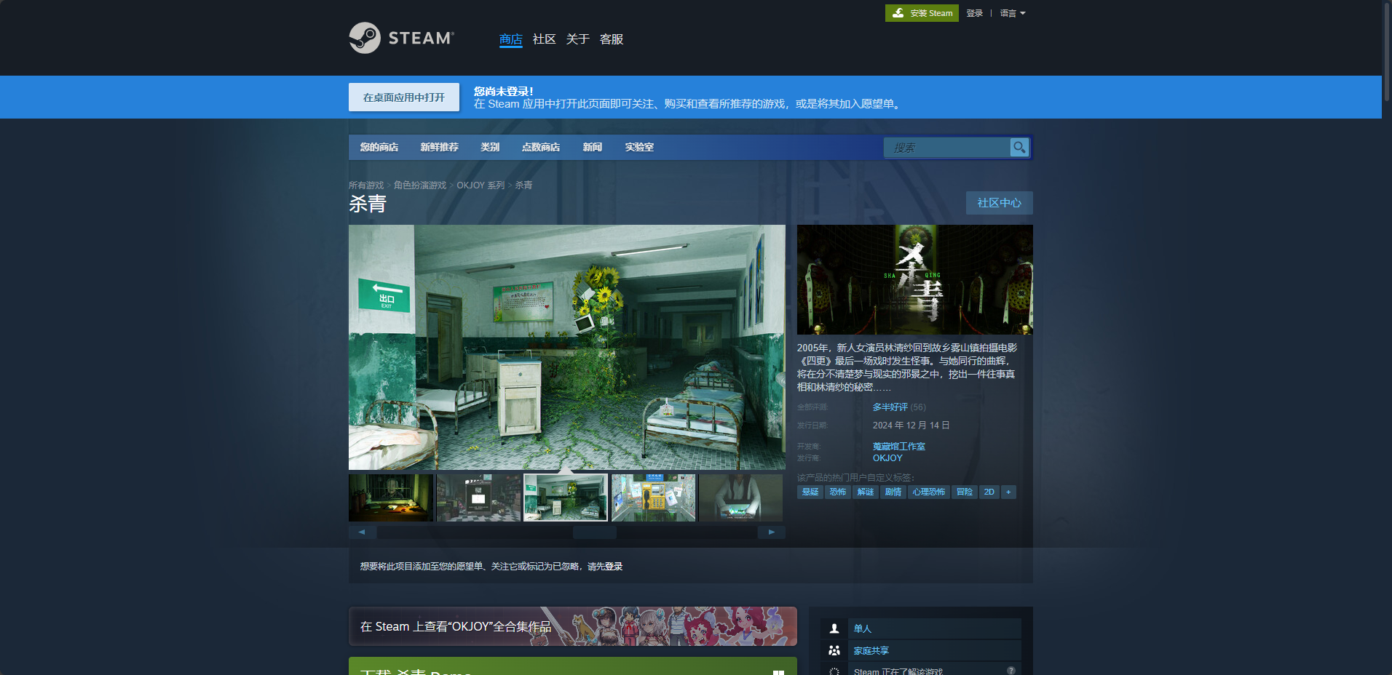Click the 心理恐怖 tag
1392x675 pixels.
929,492
